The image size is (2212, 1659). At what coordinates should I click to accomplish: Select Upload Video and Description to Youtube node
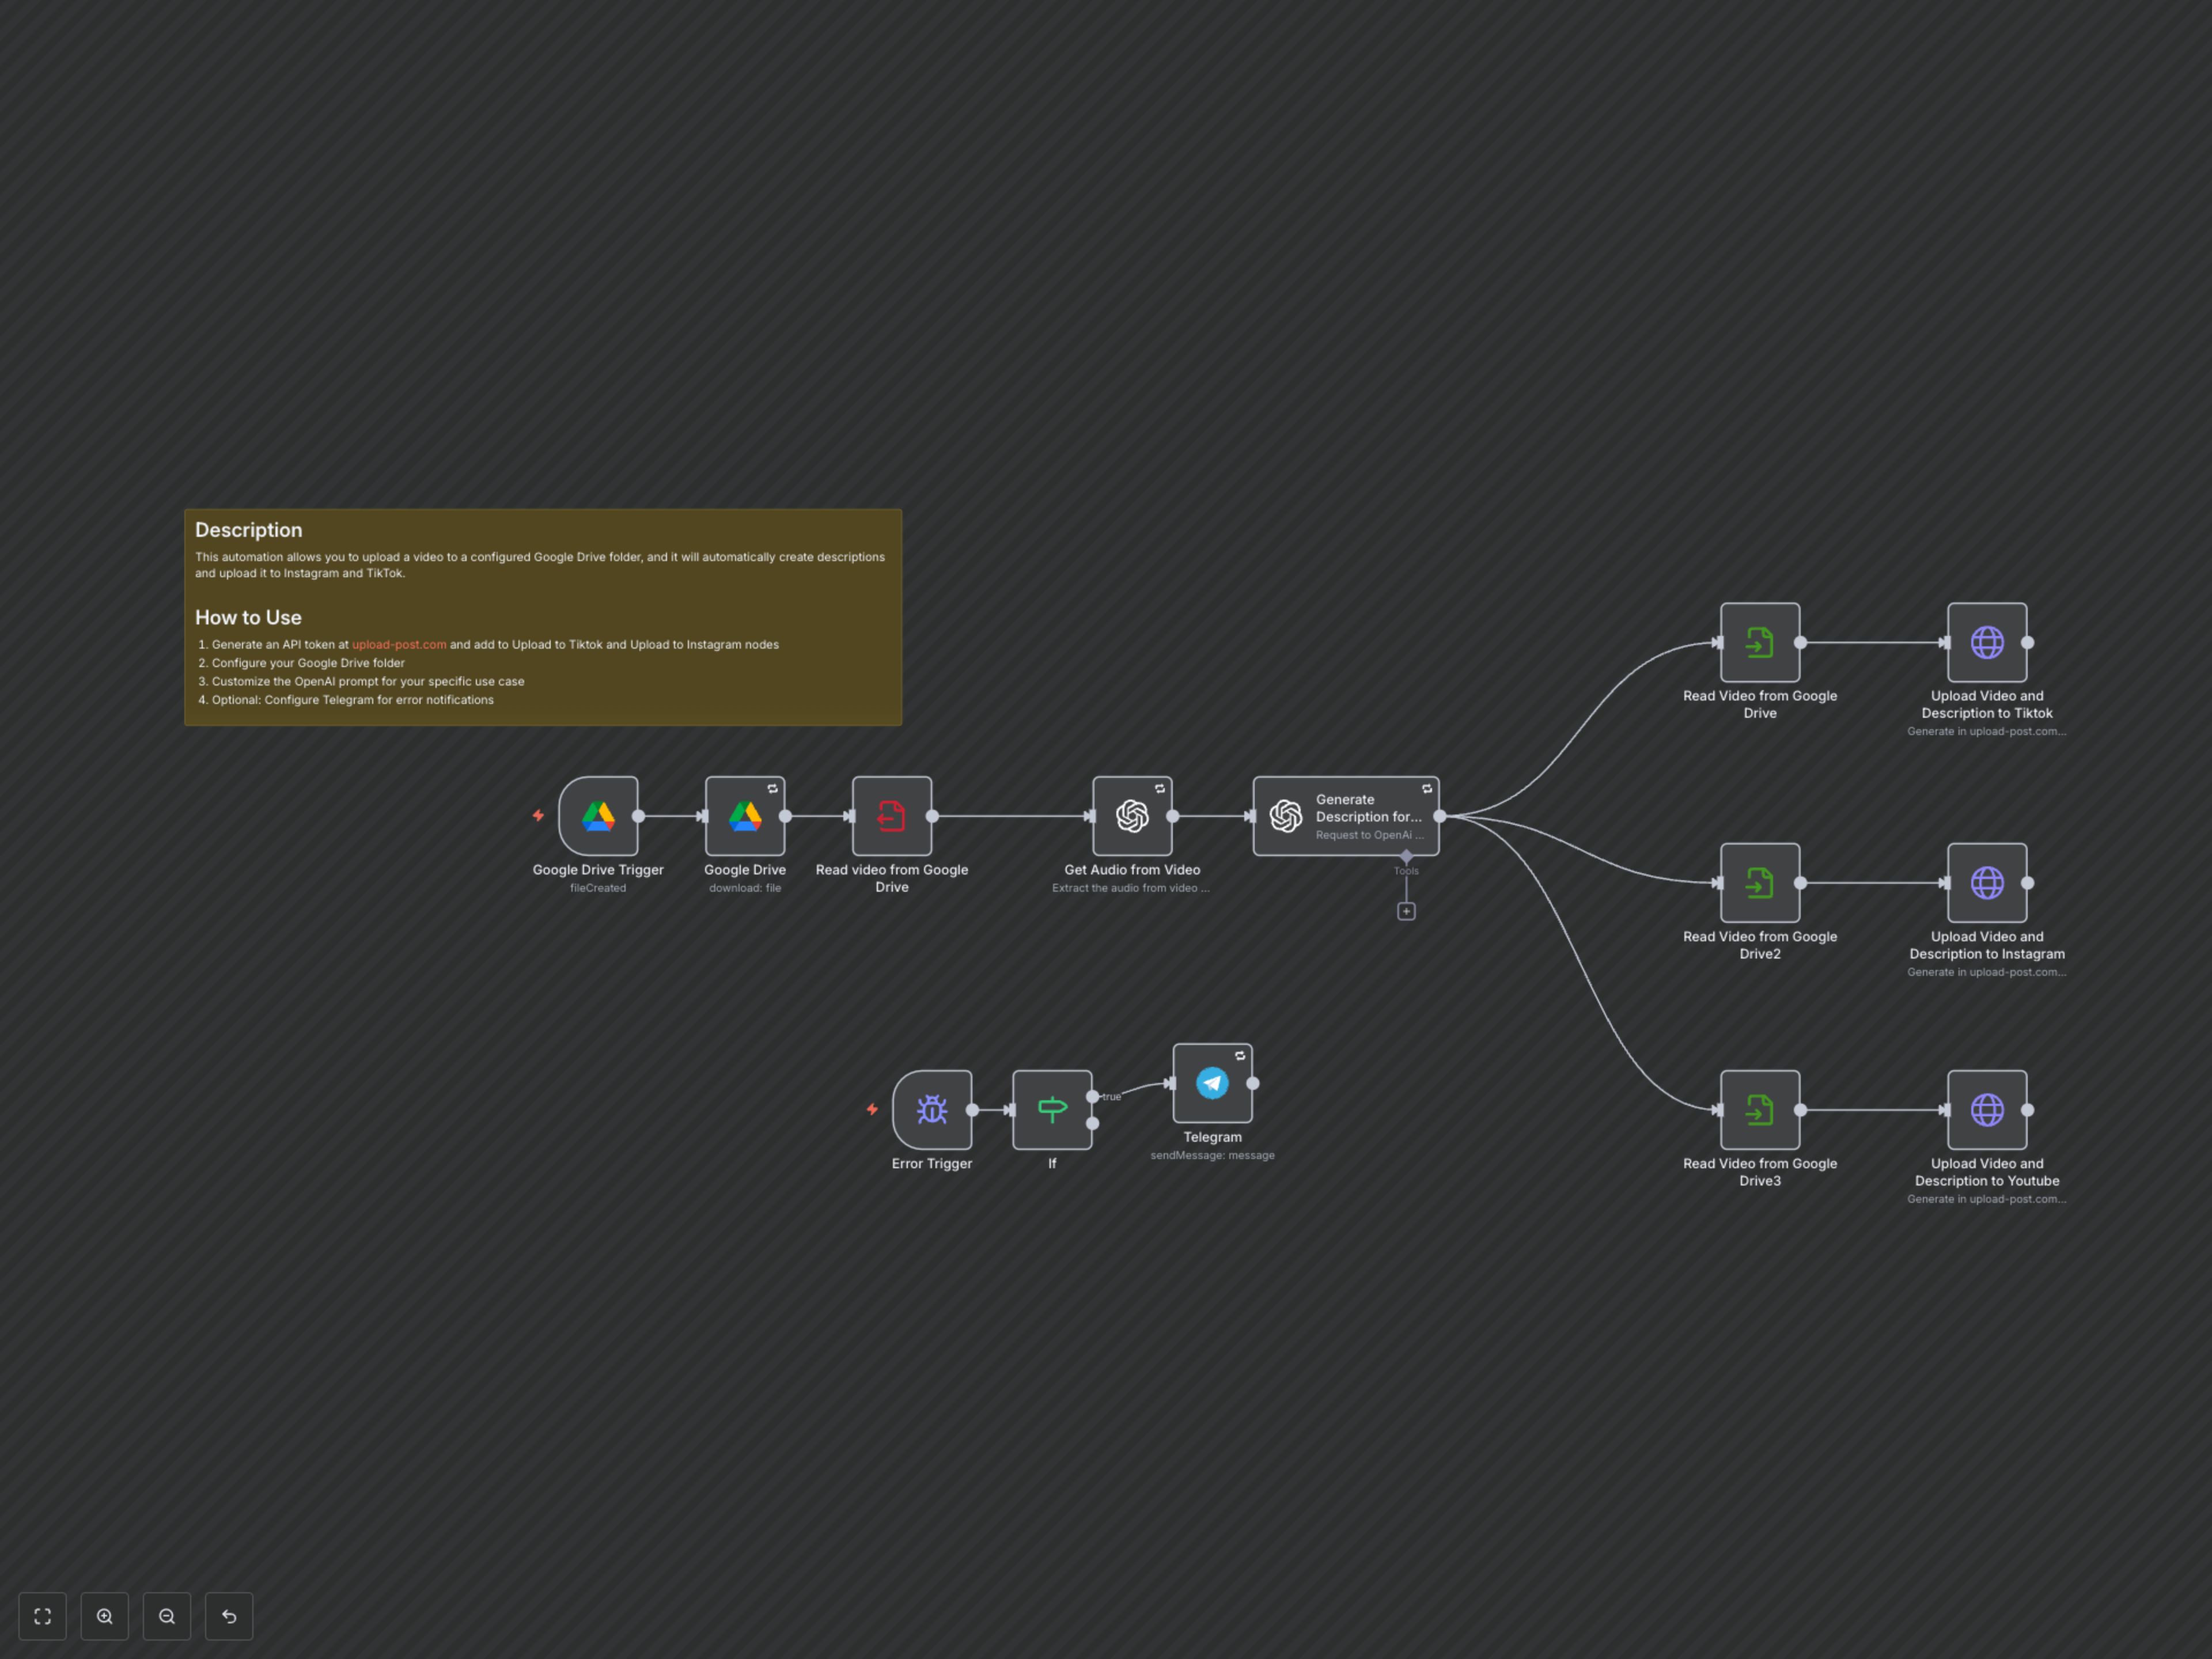(x=1987, y=1110)
